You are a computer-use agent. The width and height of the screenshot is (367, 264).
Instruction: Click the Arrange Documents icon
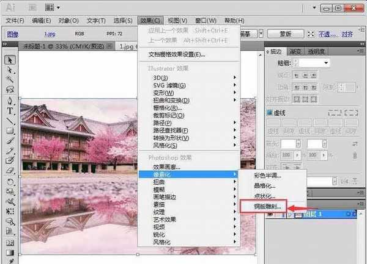point(50,7)
